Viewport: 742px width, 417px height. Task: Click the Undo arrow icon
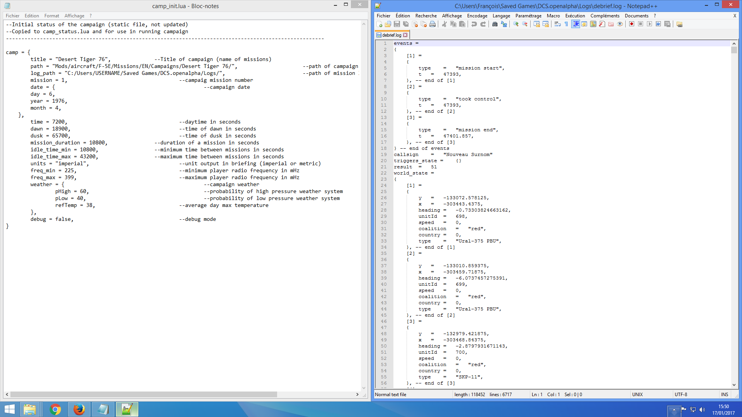474,24
